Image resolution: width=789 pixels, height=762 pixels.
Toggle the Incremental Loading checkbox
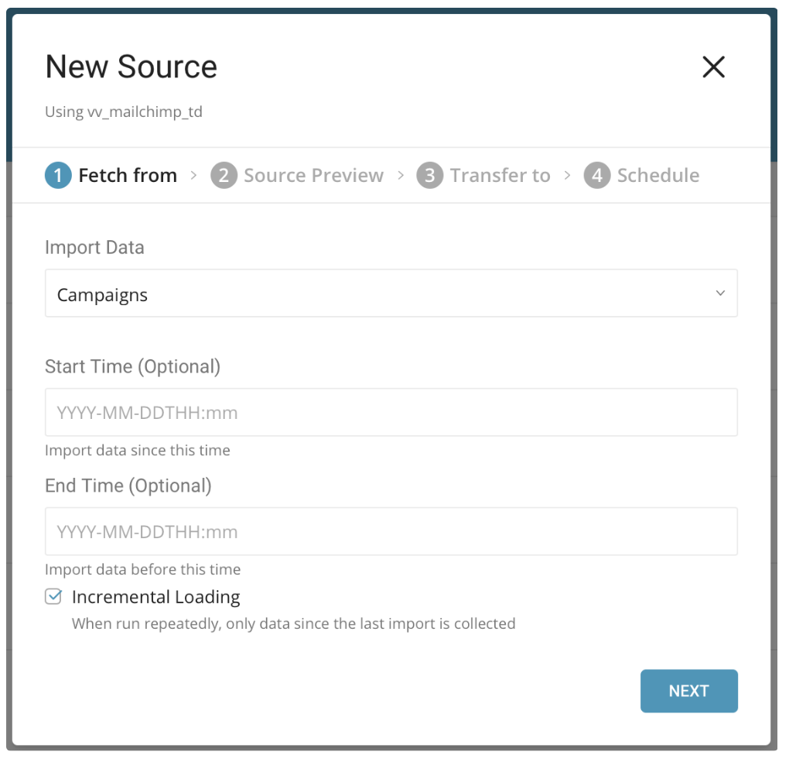[53, 597]
